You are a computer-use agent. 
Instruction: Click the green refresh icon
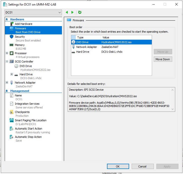click(80, 12)
